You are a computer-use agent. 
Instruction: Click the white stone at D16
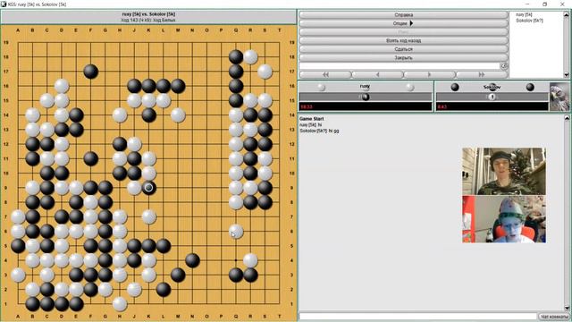(x=62, y=86)
